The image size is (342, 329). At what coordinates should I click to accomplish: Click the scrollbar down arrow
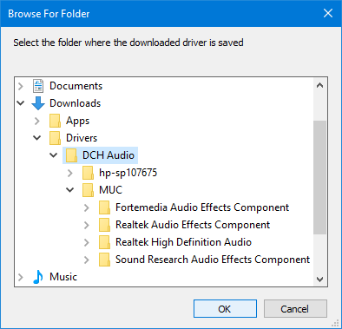[x=319, y=280]
